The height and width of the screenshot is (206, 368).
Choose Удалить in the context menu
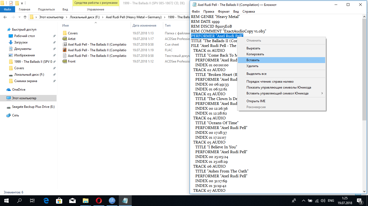(x=282, y=66)
